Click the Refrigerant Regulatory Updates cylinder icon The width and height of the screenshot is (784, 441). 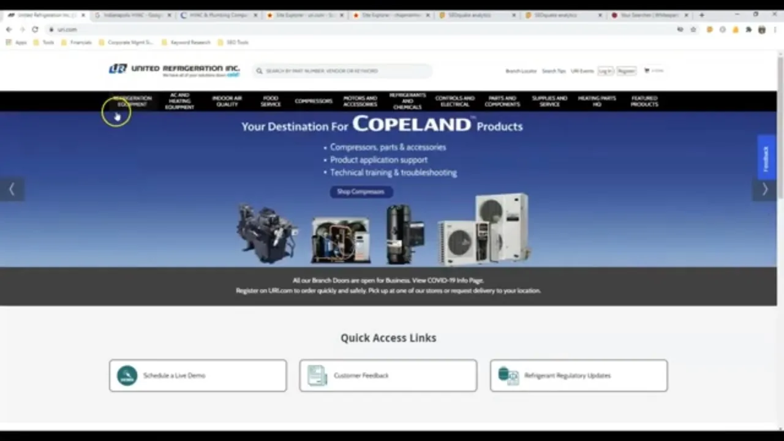[x=508, y=375]
